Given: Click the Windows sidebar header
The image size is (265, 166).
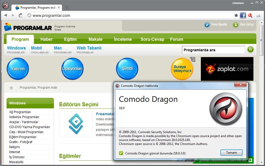Looking at the screenshot, I should (x=30, y=103).
